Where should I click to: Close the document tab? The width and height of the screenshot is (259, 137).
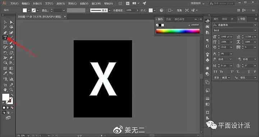[x=65, y=16]
